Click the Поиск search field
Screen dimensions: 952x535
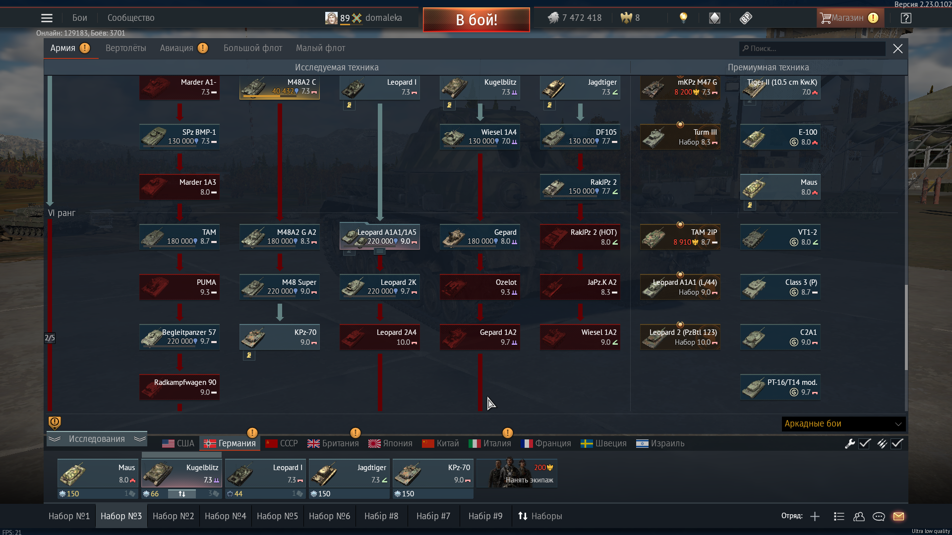[812, 49]
